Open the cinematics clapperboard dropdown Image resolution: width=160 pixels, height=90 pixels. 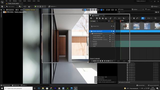tap(29, 6)
